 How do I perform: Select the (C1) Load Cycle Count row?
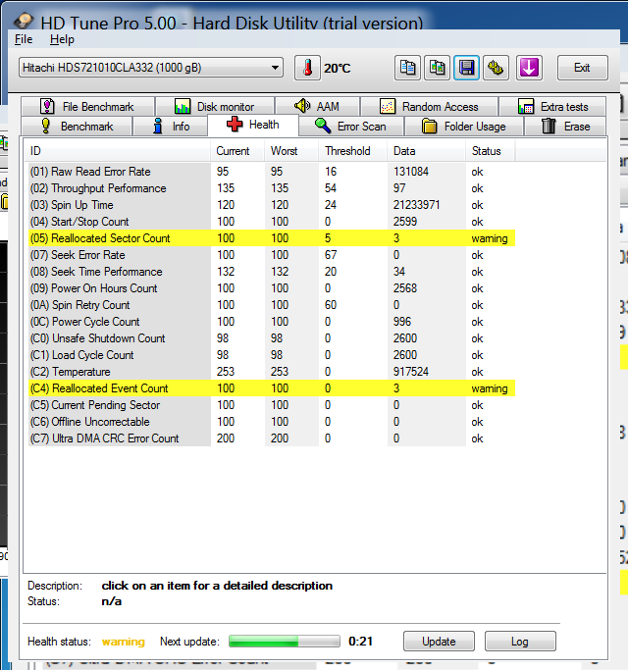point(272,355)
